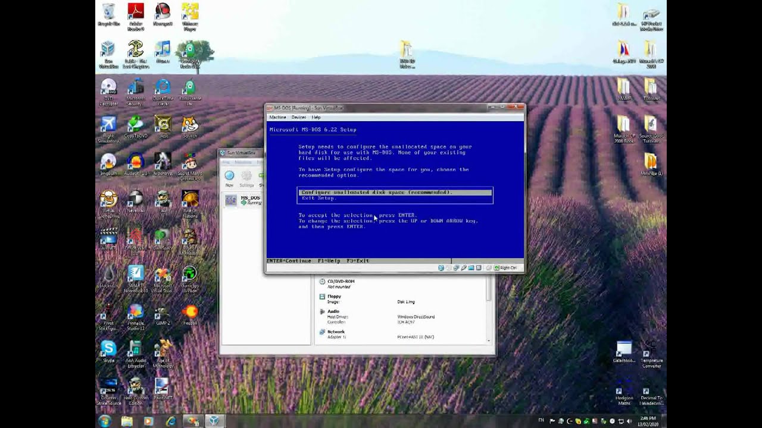Open Skype desktop icon
Image resolution: width=762 pixels, height=428 pixels.
pyautogui.click(x=108, y=351)
